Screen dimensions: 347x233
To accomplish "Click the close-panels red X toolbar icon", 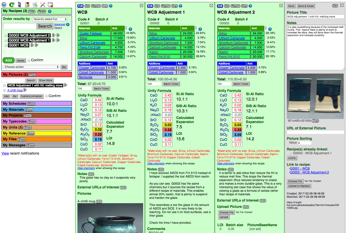I will pos(50,4).
